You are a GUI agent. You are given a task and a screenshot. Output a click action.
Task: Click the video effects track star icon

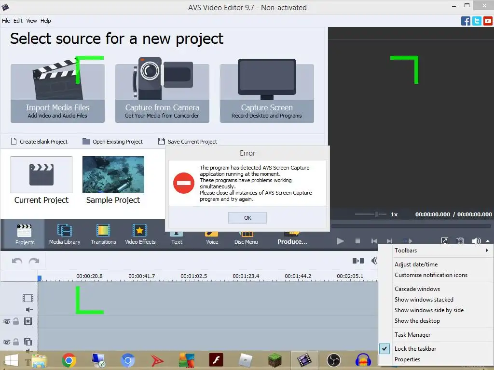tap(27, 321)
